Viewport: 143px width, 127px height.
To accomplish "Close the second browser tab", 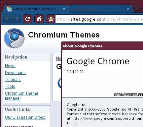I will [x=128, y=9].
